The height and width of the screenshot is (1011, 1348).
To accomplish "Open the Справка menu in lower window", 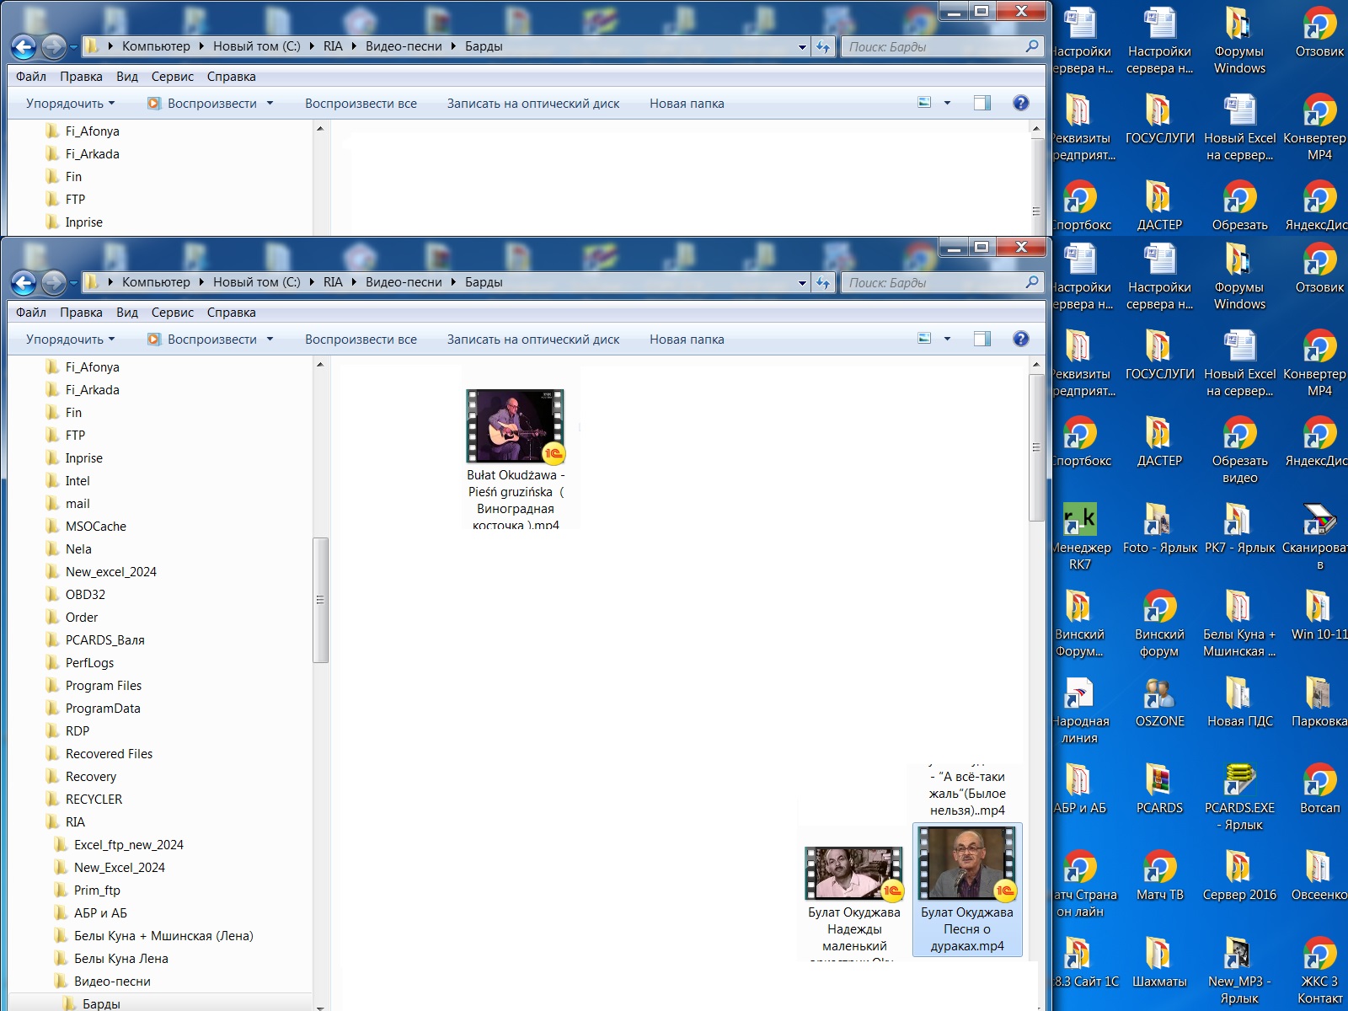I will [231, 313].
